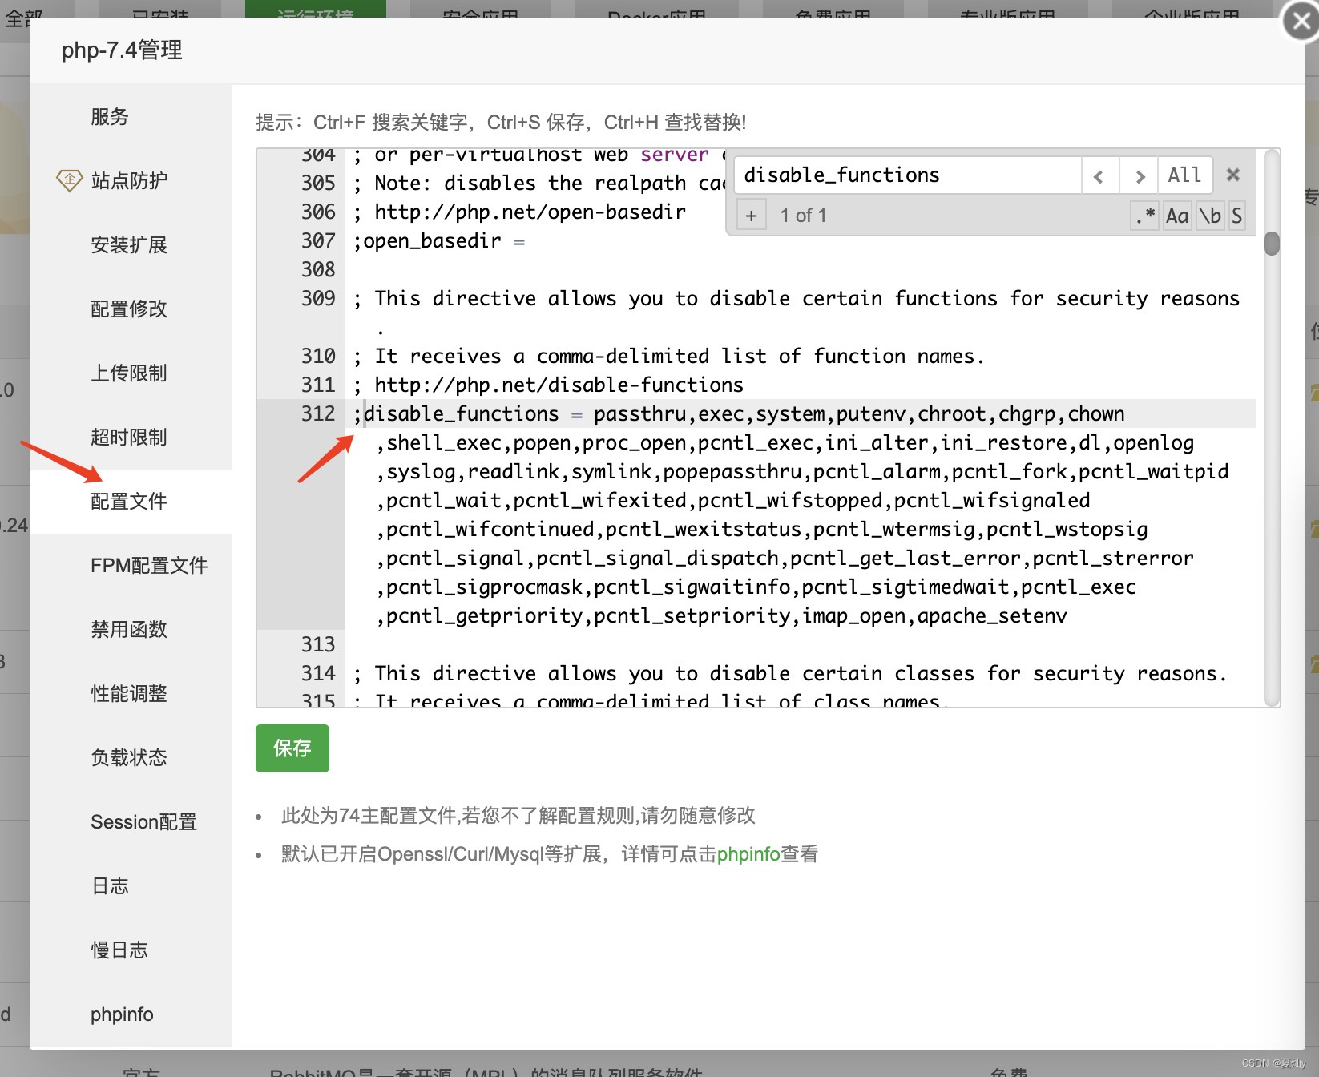Toggle replace mode with plus button
Screen dimensions: 1319x1077
point(751,216)
